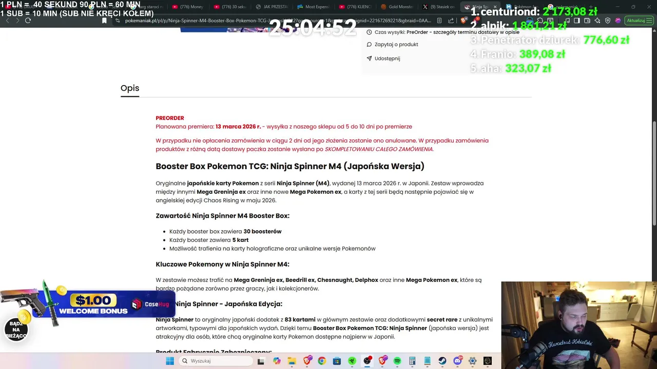The image size is (657, 369).
Task: Click the red 'PREORDER' label text
Action: [170, 118]
